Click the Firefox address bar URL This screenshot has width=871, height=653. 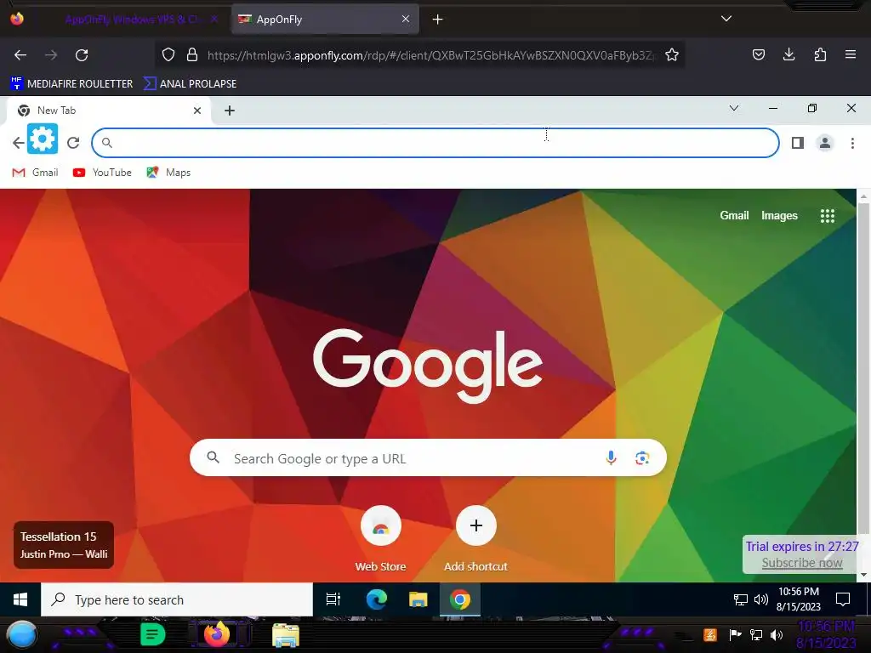430,55
